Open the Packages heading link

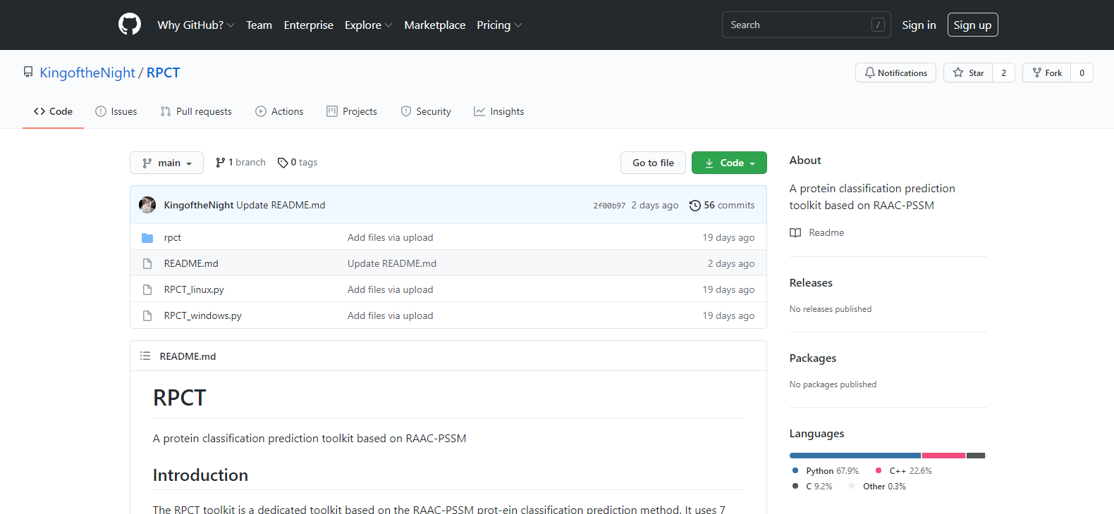point(813,358)
